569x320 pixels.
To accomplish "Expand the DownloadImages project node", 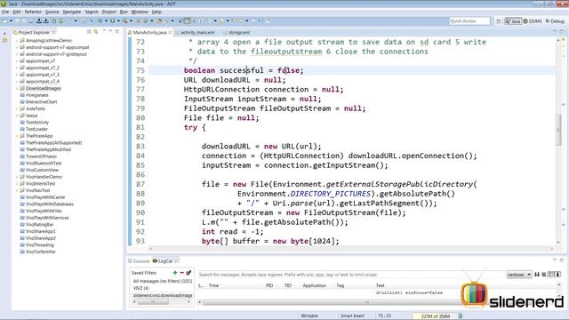I will pos(17,88).
